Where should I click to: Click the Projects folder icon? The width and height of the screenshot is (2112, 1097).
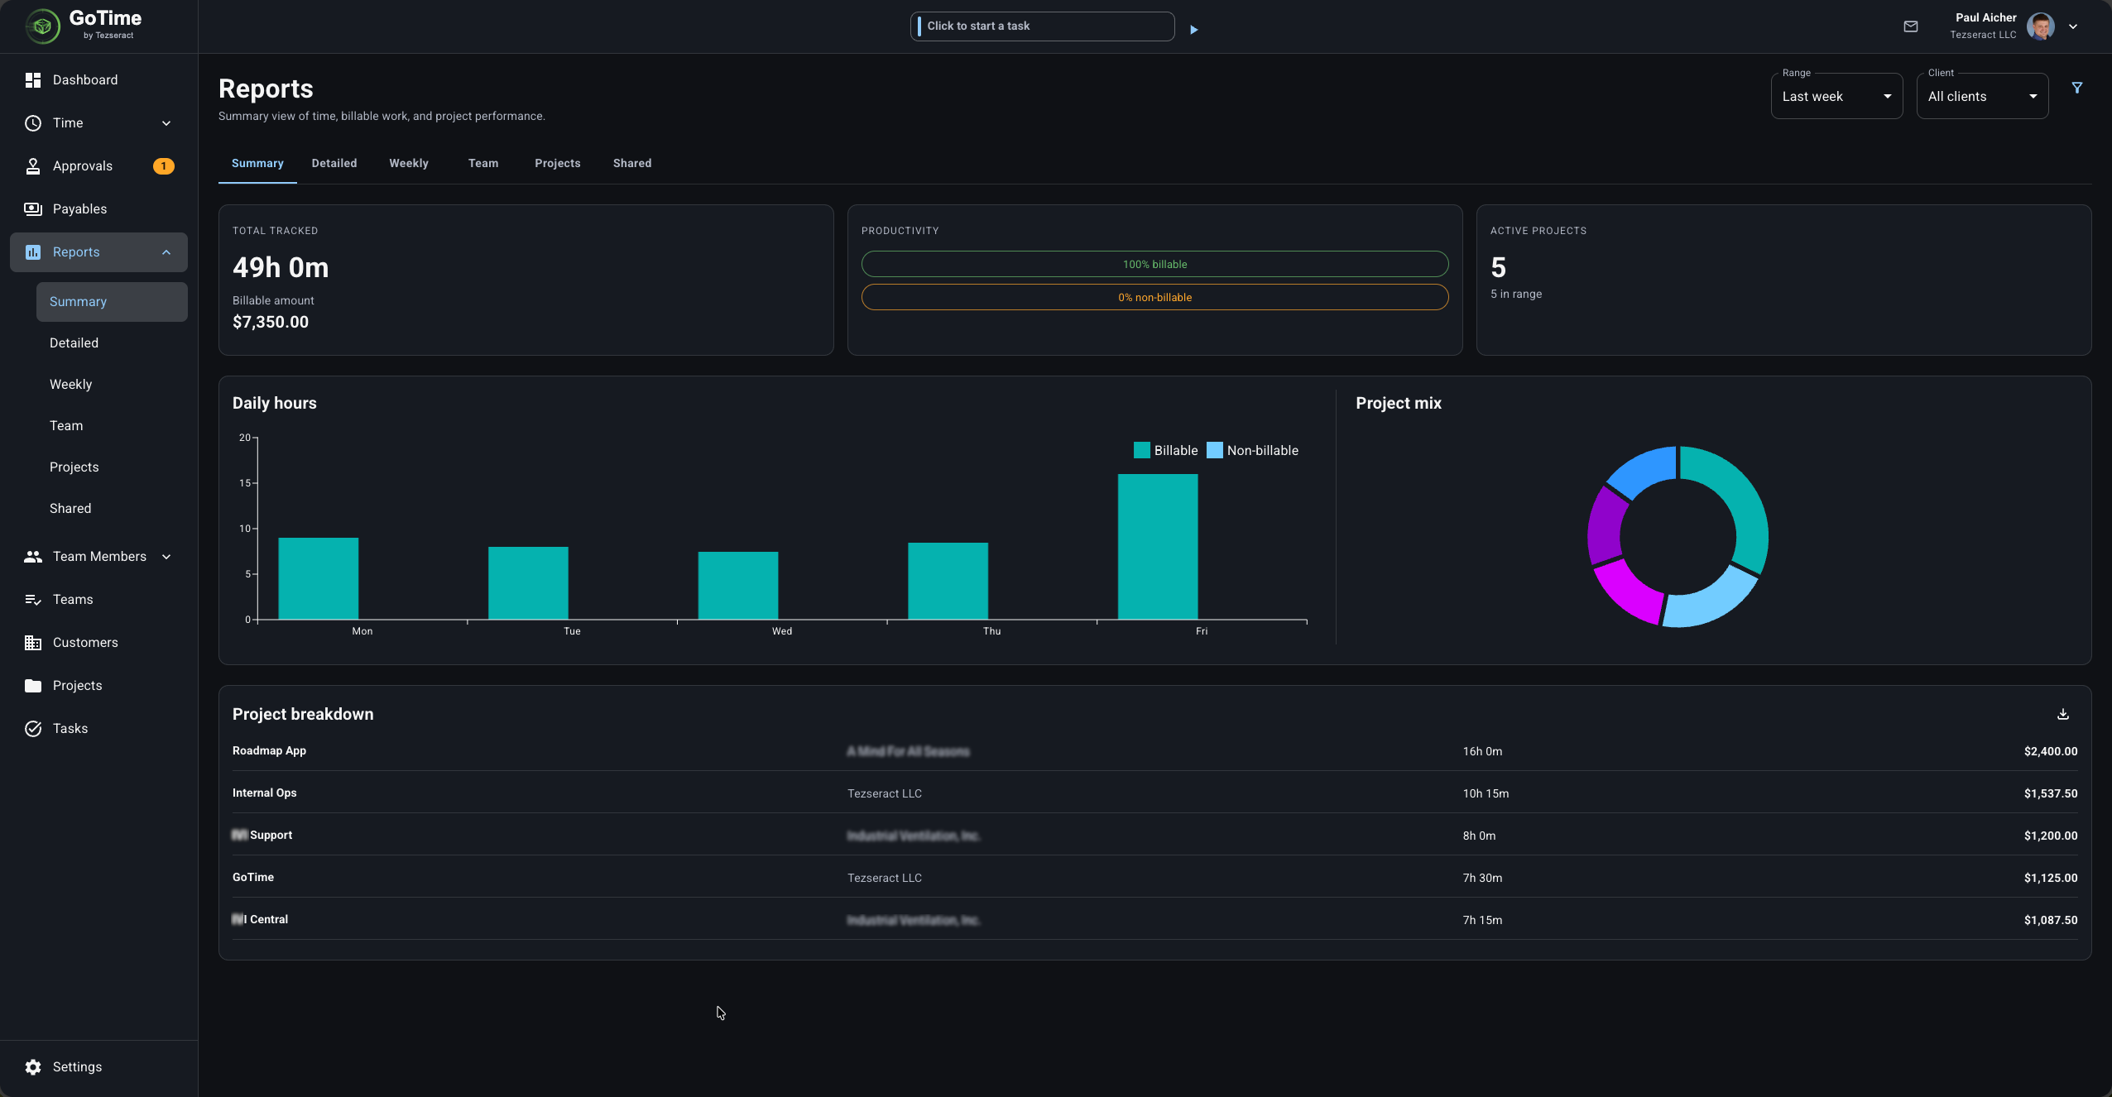[33, 686]
